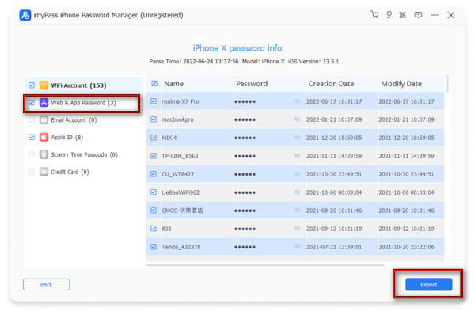Sort by the Modify Date column header
The width and height of the screenshot is (475, 311).
(401, 84)
